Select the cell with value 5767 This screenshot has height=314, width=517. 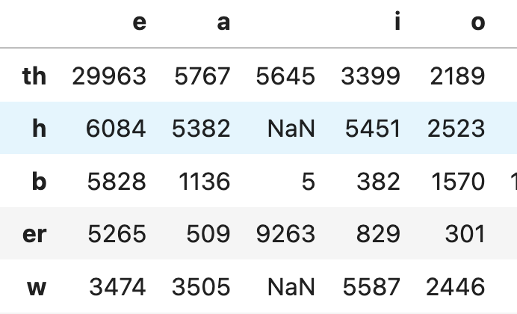click(x=201, y=76)
